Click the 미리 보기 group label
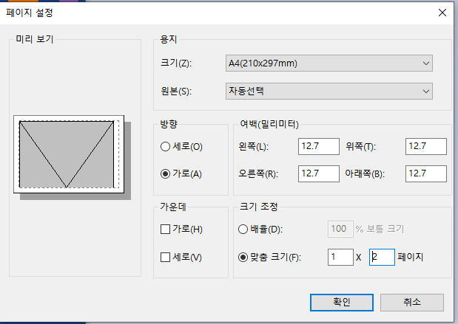 click(35, 39)
